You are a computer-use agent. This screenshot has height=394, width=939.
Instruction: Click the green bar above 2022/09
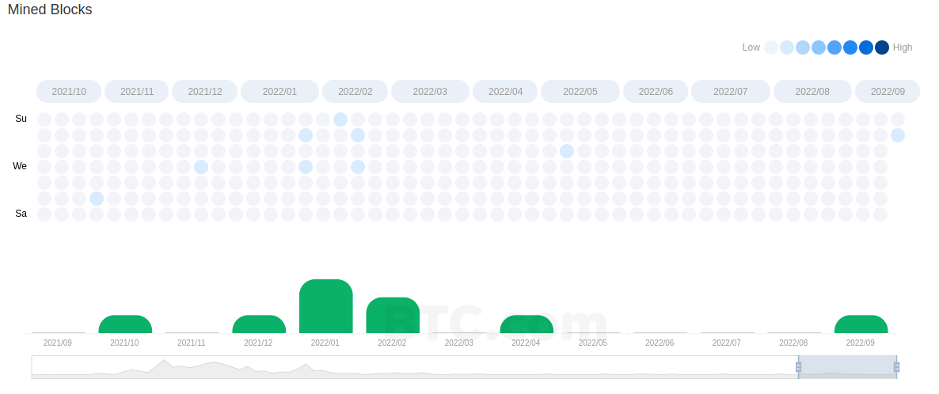point(861,324)
